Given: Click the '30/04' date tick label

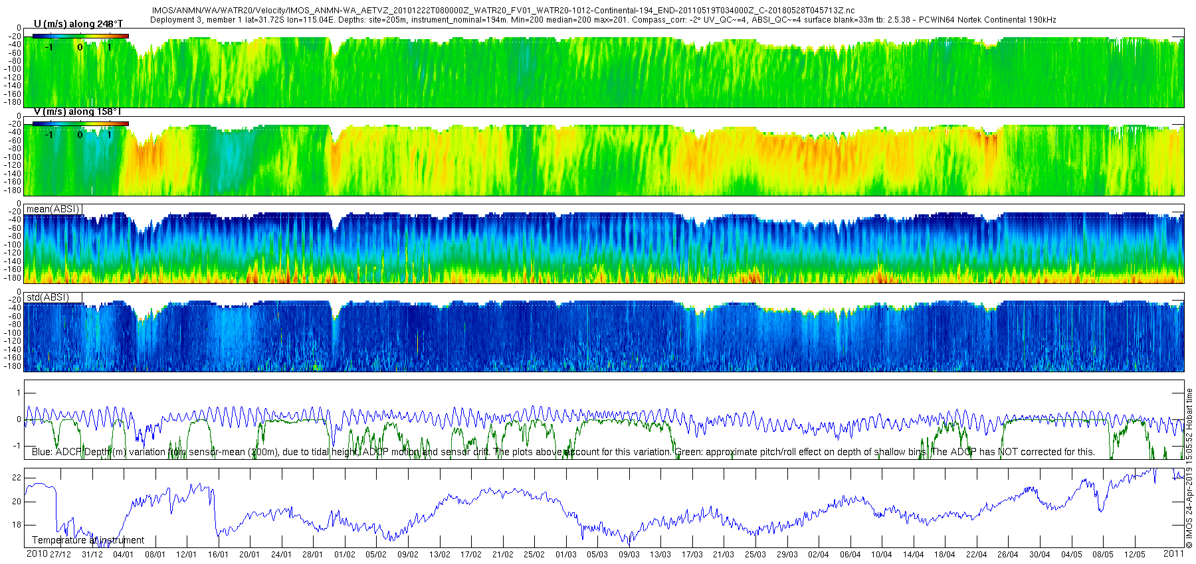Looking at the screenshot, I should [x=1040, y=555].
